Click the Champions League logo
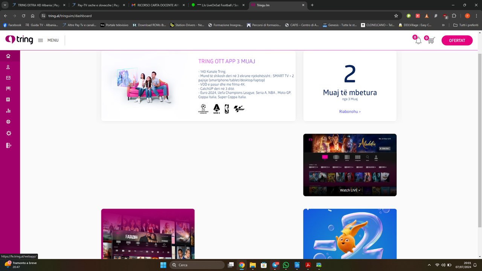 [x=203, y=109]
